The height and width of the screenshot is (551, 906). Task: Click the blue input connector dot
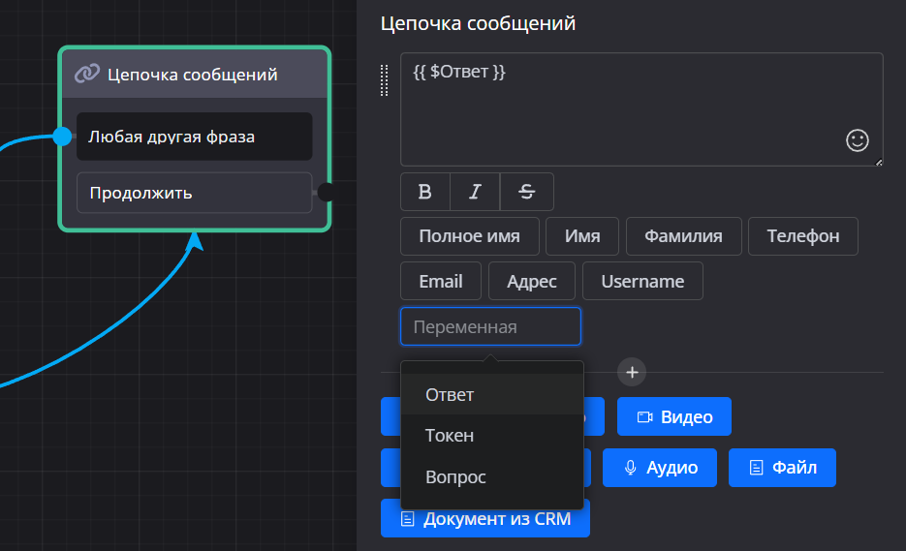[62, 137]
